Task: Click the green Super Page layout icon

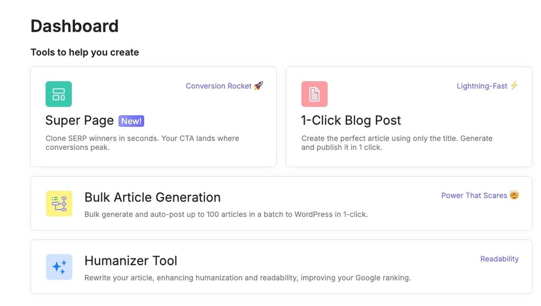Action: [x=59, y=94]
